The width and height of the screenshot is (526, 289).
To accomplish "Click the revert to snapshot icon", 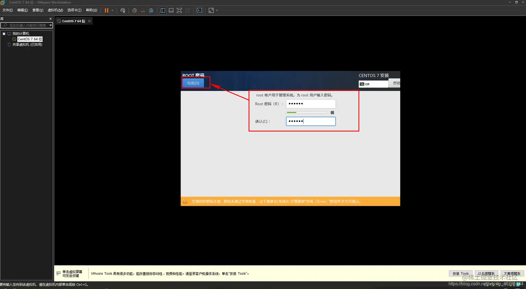I will tap(143, 10).
